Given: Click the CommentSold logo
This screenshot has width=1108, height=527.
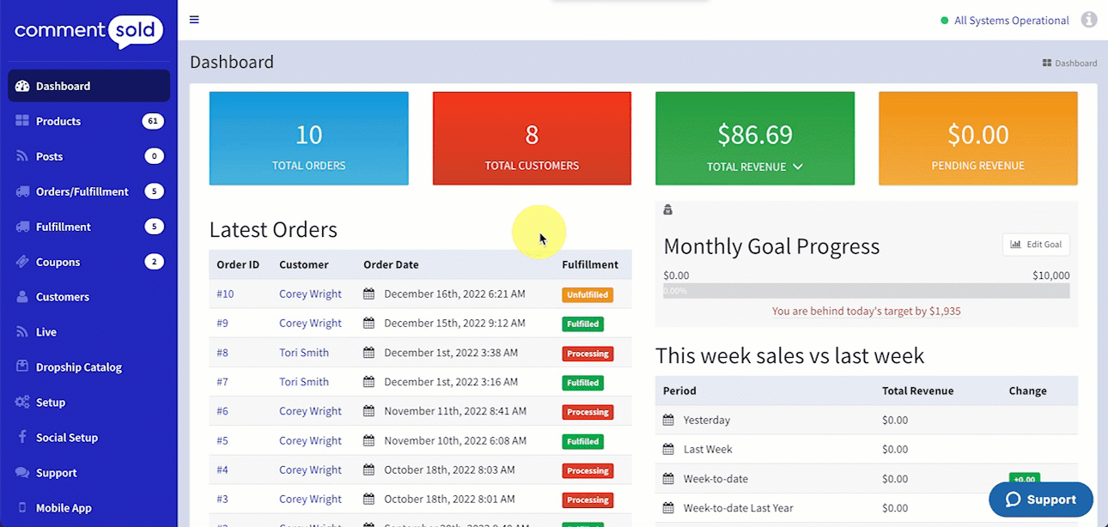Looking at the screenshot, I should pos(88,32).
